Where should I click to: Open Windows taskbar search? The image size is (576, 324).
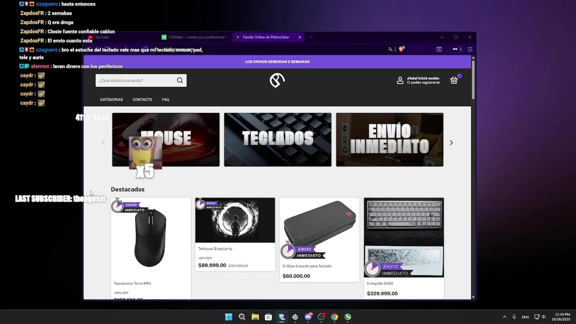[x=242, y=317]
